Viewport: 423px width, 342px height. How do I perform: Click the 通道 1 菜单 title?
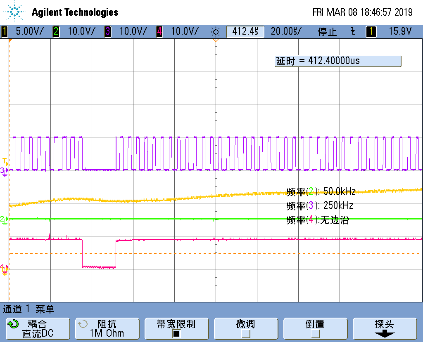tap(29, 309)
